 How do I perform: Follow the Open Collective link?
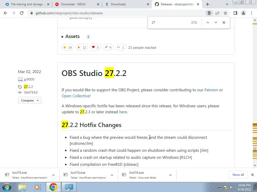(x=76, y=96)
